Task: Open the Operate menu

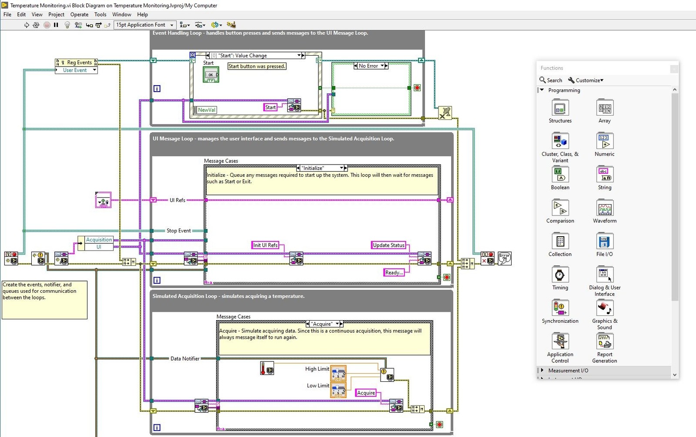Action: [x=79, y=15]
